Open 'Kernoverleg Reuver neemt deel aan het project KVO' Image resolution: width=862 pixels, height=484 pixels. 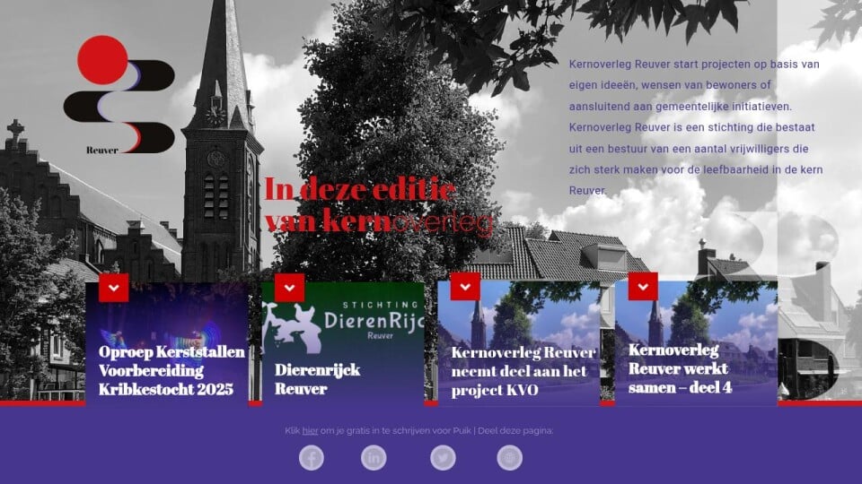pos(523,372)
